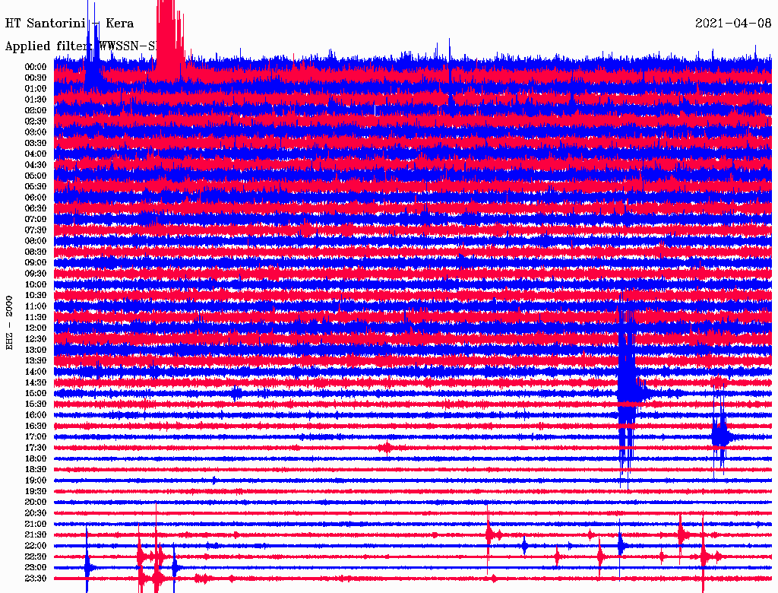778x593 pixels.
Task: Select the 20:00 time label
Action: pos(36,503)
